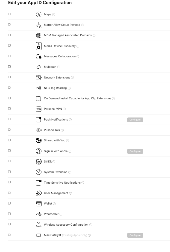
Task: Check the Mac Catalyst checkbox
Action: [x=9, y=235]
